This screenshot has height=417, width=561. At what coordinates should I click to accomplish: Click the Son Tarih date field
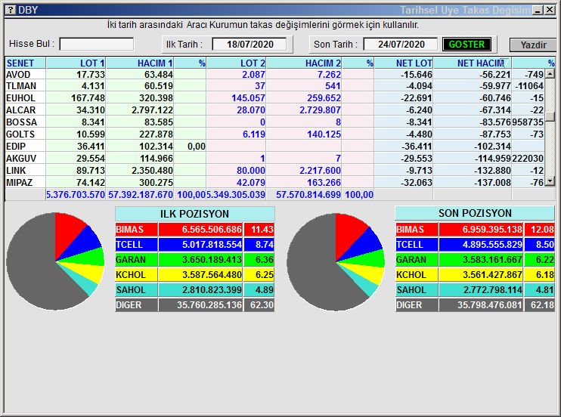(x=400, y=45)
